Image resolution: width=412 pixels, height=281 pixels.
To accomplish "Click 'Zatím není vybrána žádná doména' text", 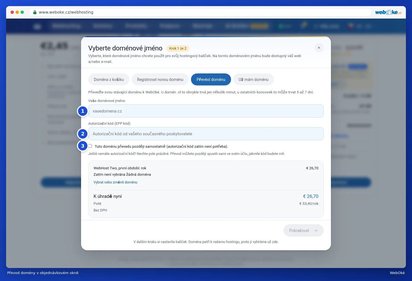I will pos(122,174).
